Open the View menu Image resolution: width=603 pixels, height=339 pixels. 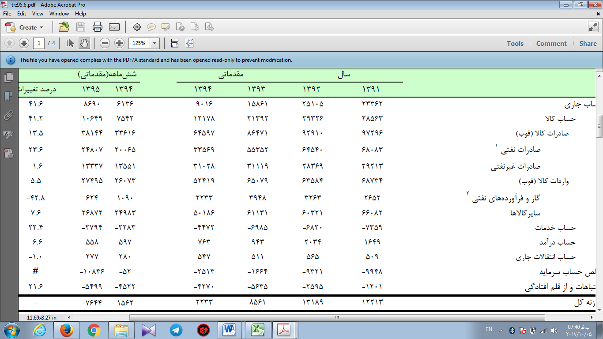pos(38,14)
